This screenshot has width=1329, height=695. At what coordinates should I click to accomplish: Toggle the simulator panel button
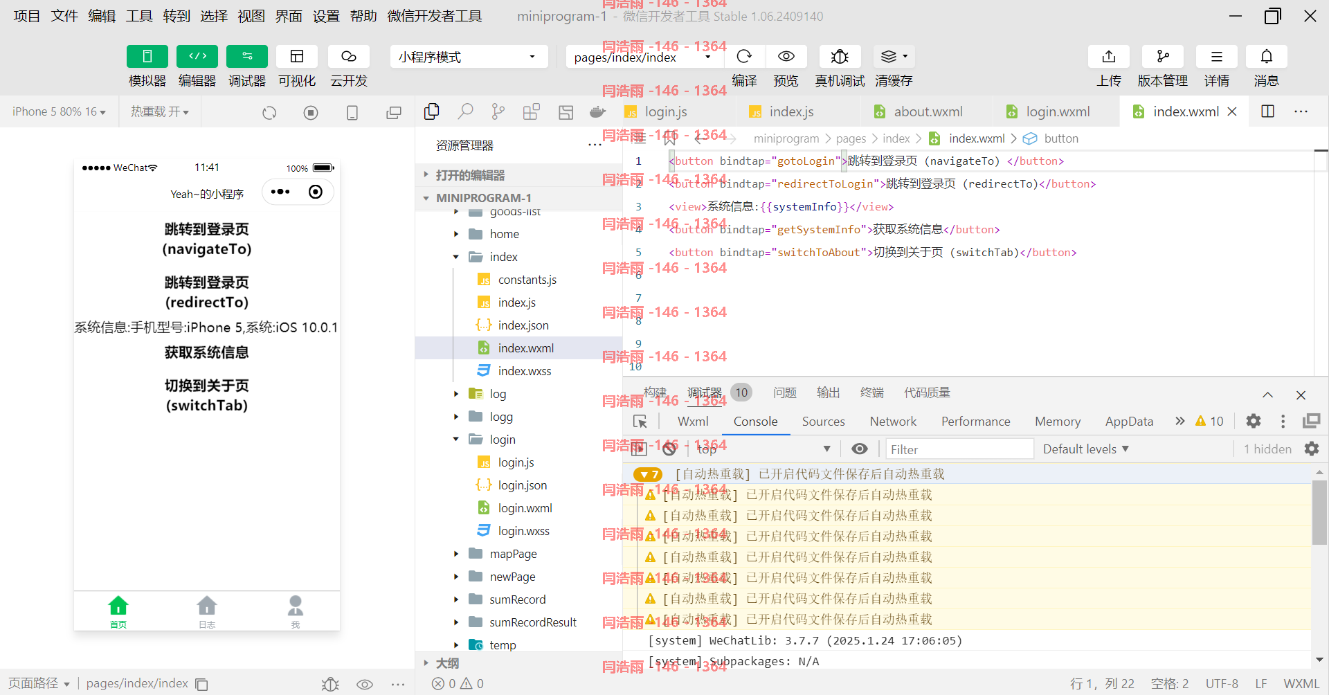(147, 56)
